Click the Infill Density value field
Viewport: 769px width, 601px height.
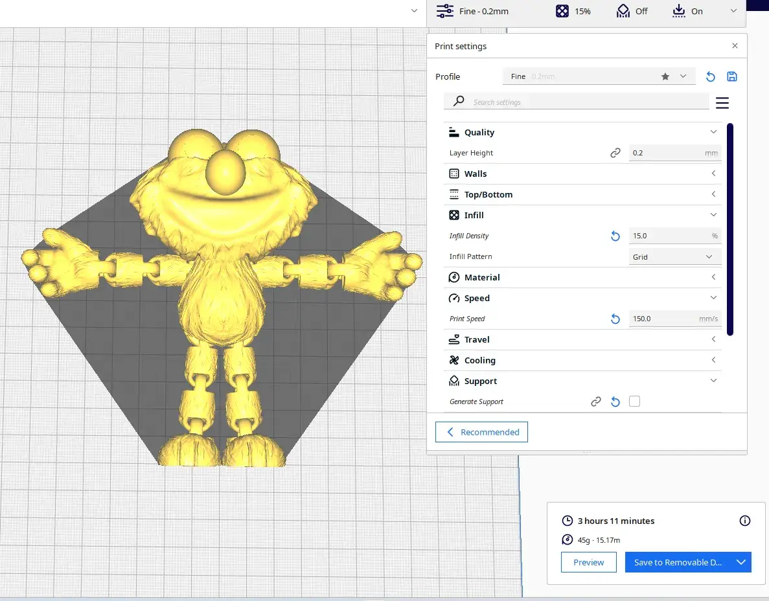pos(675,236)
